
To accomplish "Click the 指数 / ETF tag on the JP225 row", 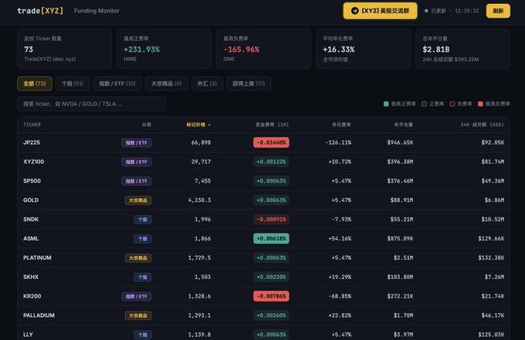I will click(x=137, y=143).
